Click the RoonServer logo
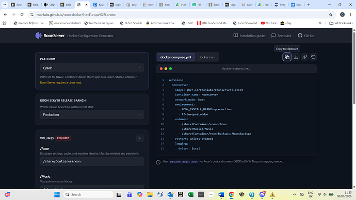356x200 pixels. click(x=50, y=36)
